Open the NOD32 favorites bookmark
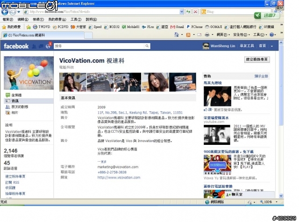This screenshot has width=299, height=222. [x=112, y=27]
